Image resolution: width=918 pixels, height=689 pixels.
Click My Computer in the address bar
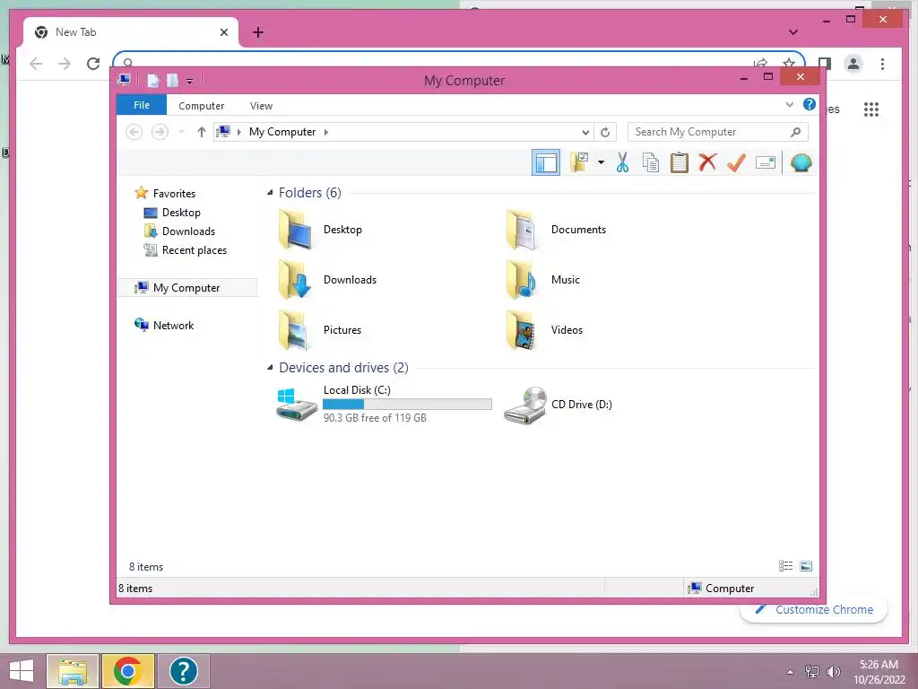282,132
